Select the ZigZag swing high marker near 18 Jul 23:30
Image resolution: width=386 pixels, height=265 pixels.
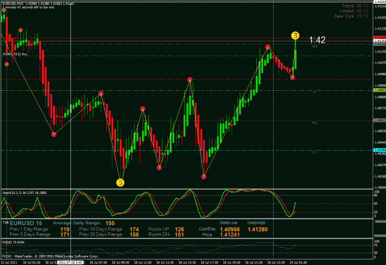tap(268, 47)
